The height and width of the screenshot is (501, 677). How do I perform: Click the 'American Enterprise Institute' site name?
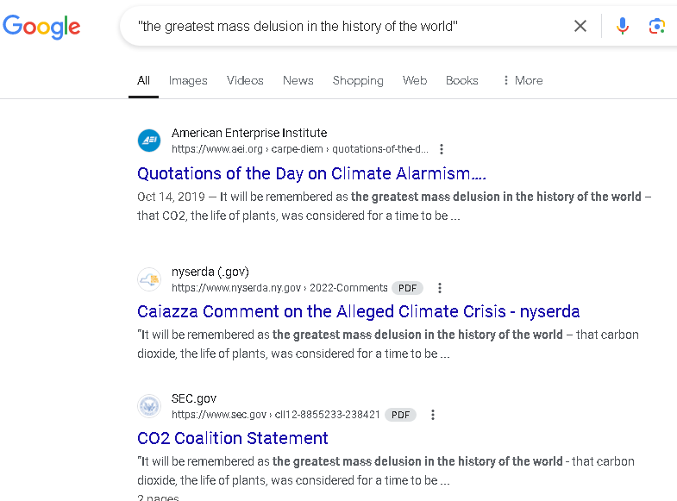[249, 133]
